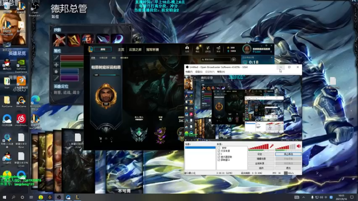358x201 pixels.
Task: Open the cloudmusic desktop shortcut
Action: pyautogui.click(x=21, y=120)
